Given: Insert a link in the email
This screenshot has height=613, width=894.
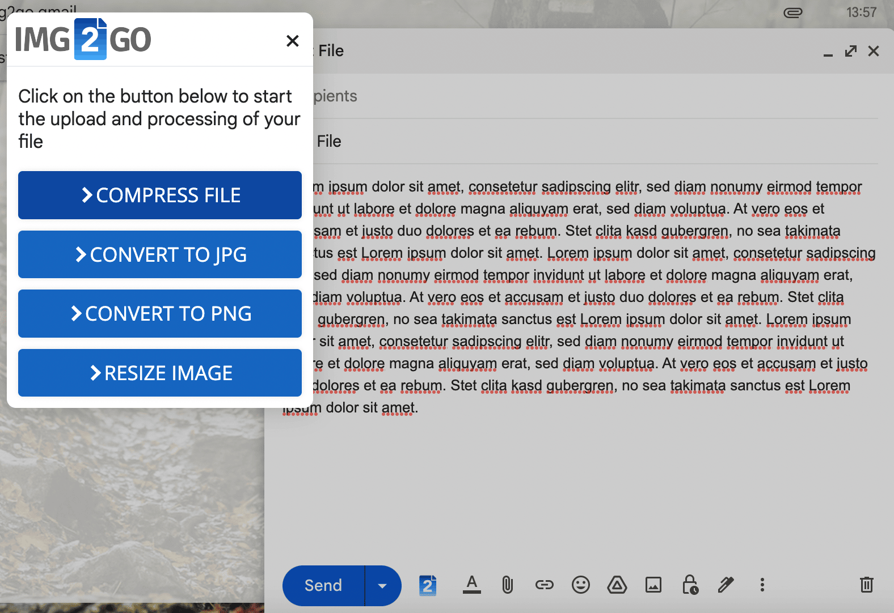Looking at the screenshot, I should (x=545, y=585).
